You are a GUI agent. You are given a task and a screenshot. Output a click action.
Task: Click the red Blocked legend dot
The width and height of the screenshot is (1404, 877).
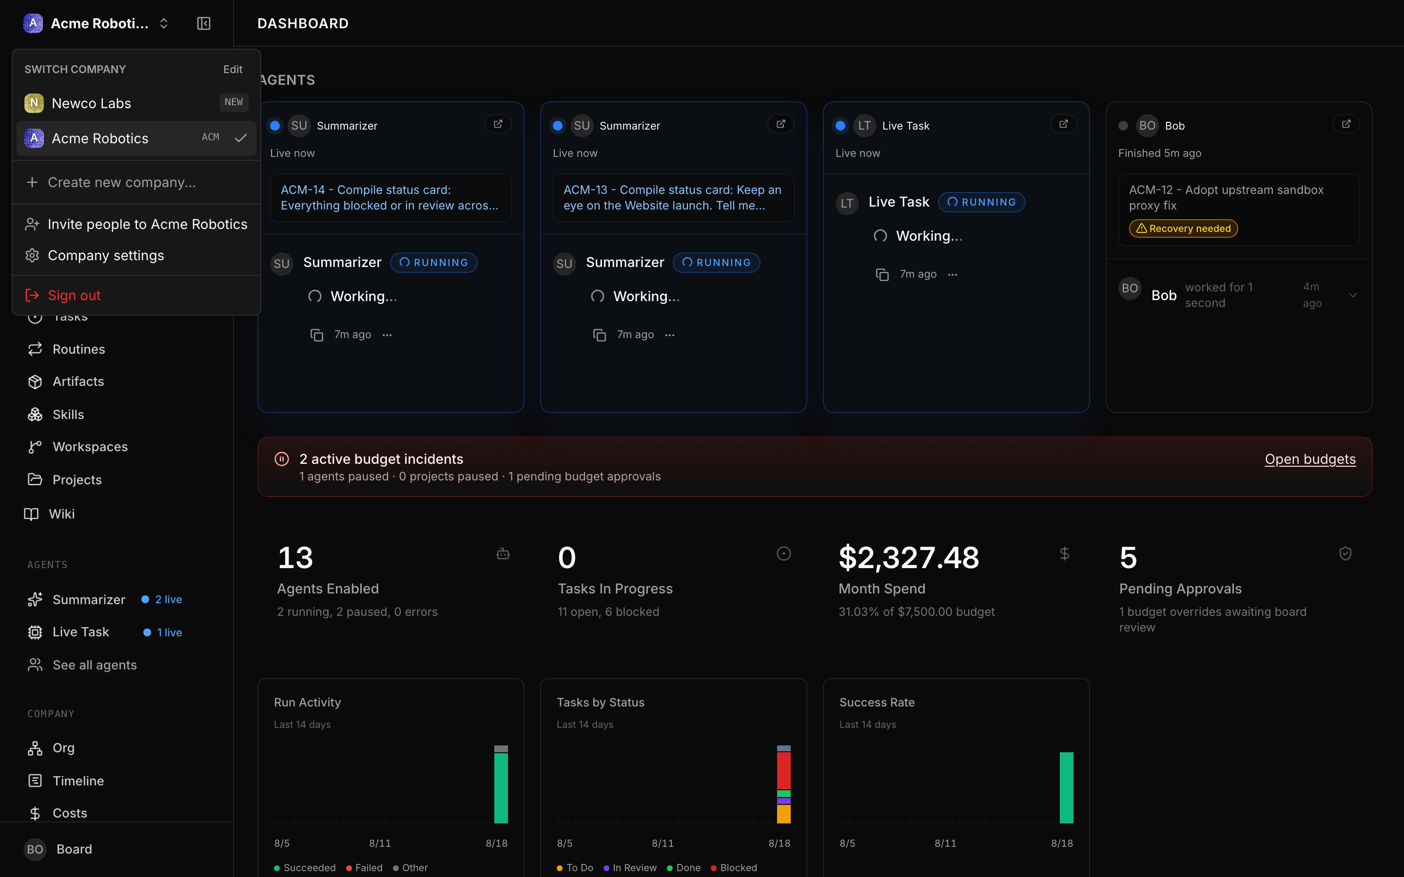point(714,868)
